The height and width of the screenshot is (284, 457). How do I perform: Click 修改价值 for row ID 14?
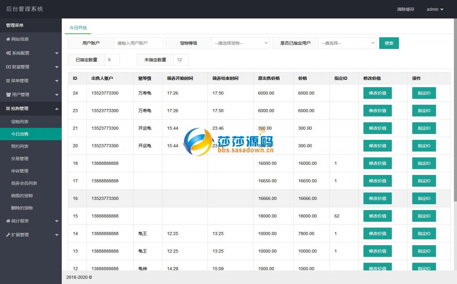point(377,233)
